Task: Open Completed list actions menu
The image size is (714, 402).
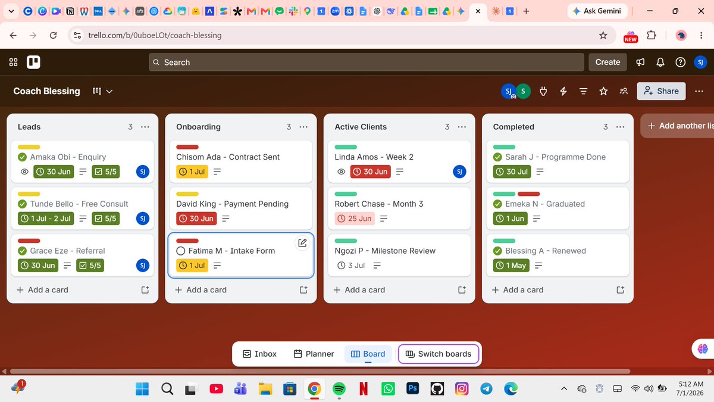Action: pyautogui.click(x=620, y=127)
